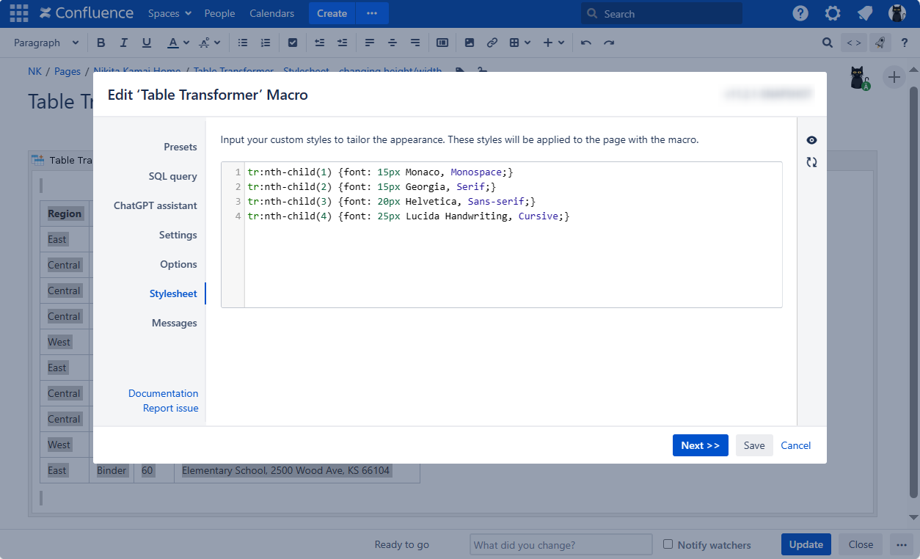Open Calendars in top navigation
The image size is (920, 559).
(x=271, y=13)
